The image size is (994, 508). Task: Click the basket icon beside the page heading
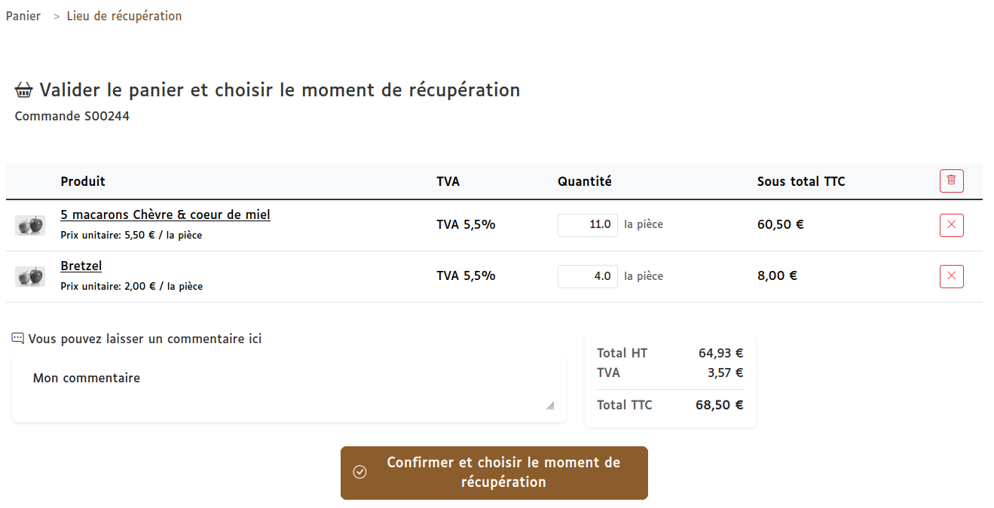(x=24, y=91)
